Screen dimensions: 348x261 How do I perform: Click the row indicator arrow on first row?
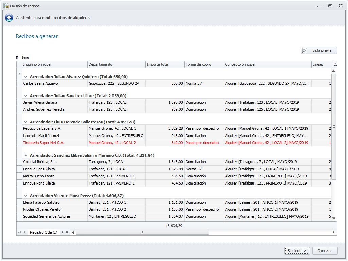(19, 74)
